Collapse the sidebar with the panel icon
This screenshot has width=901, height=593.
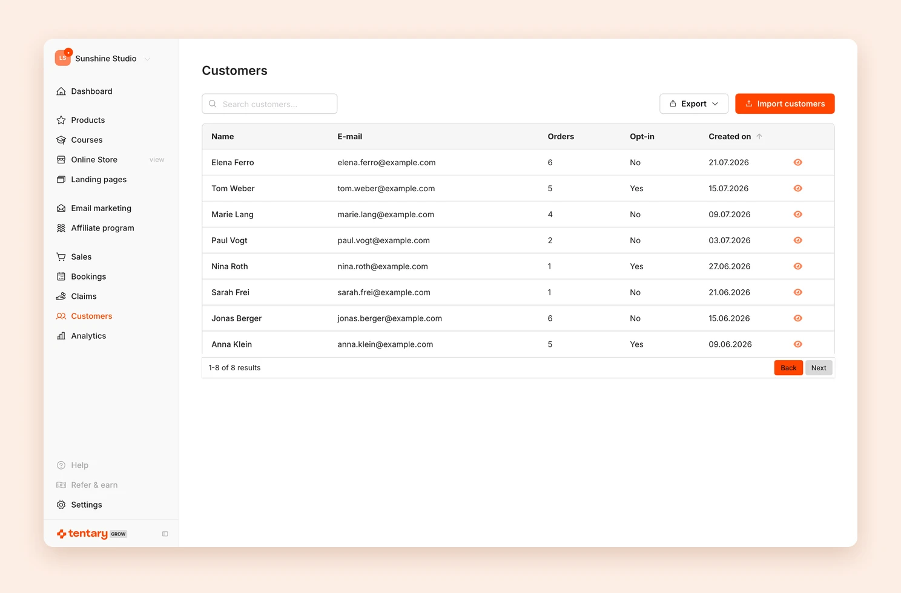165,534
